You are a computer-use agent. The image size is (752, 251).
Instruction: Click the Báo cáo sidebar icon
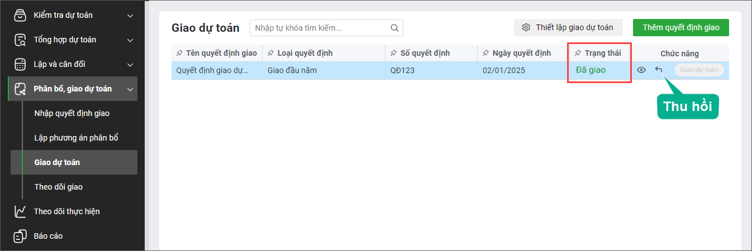[20, 236]
